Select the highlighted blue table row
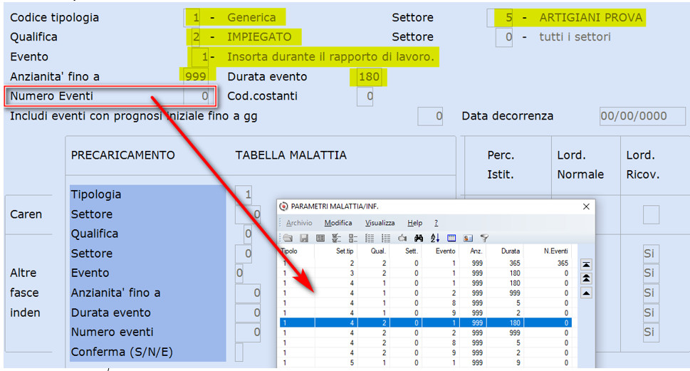690x371 pixels. 426,323
